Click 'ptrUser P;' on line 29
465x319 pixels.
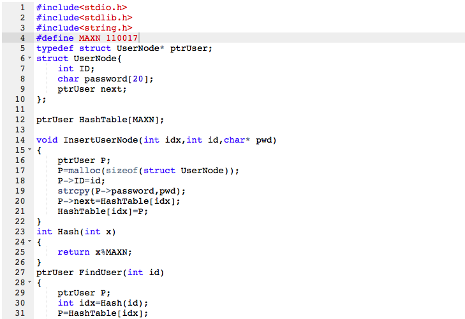(x=84, y=293)
